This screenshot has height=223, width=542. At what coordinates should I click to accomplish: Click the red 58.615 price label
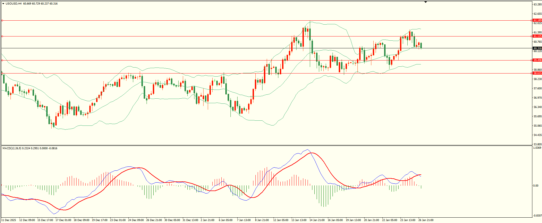pos(537,73)
